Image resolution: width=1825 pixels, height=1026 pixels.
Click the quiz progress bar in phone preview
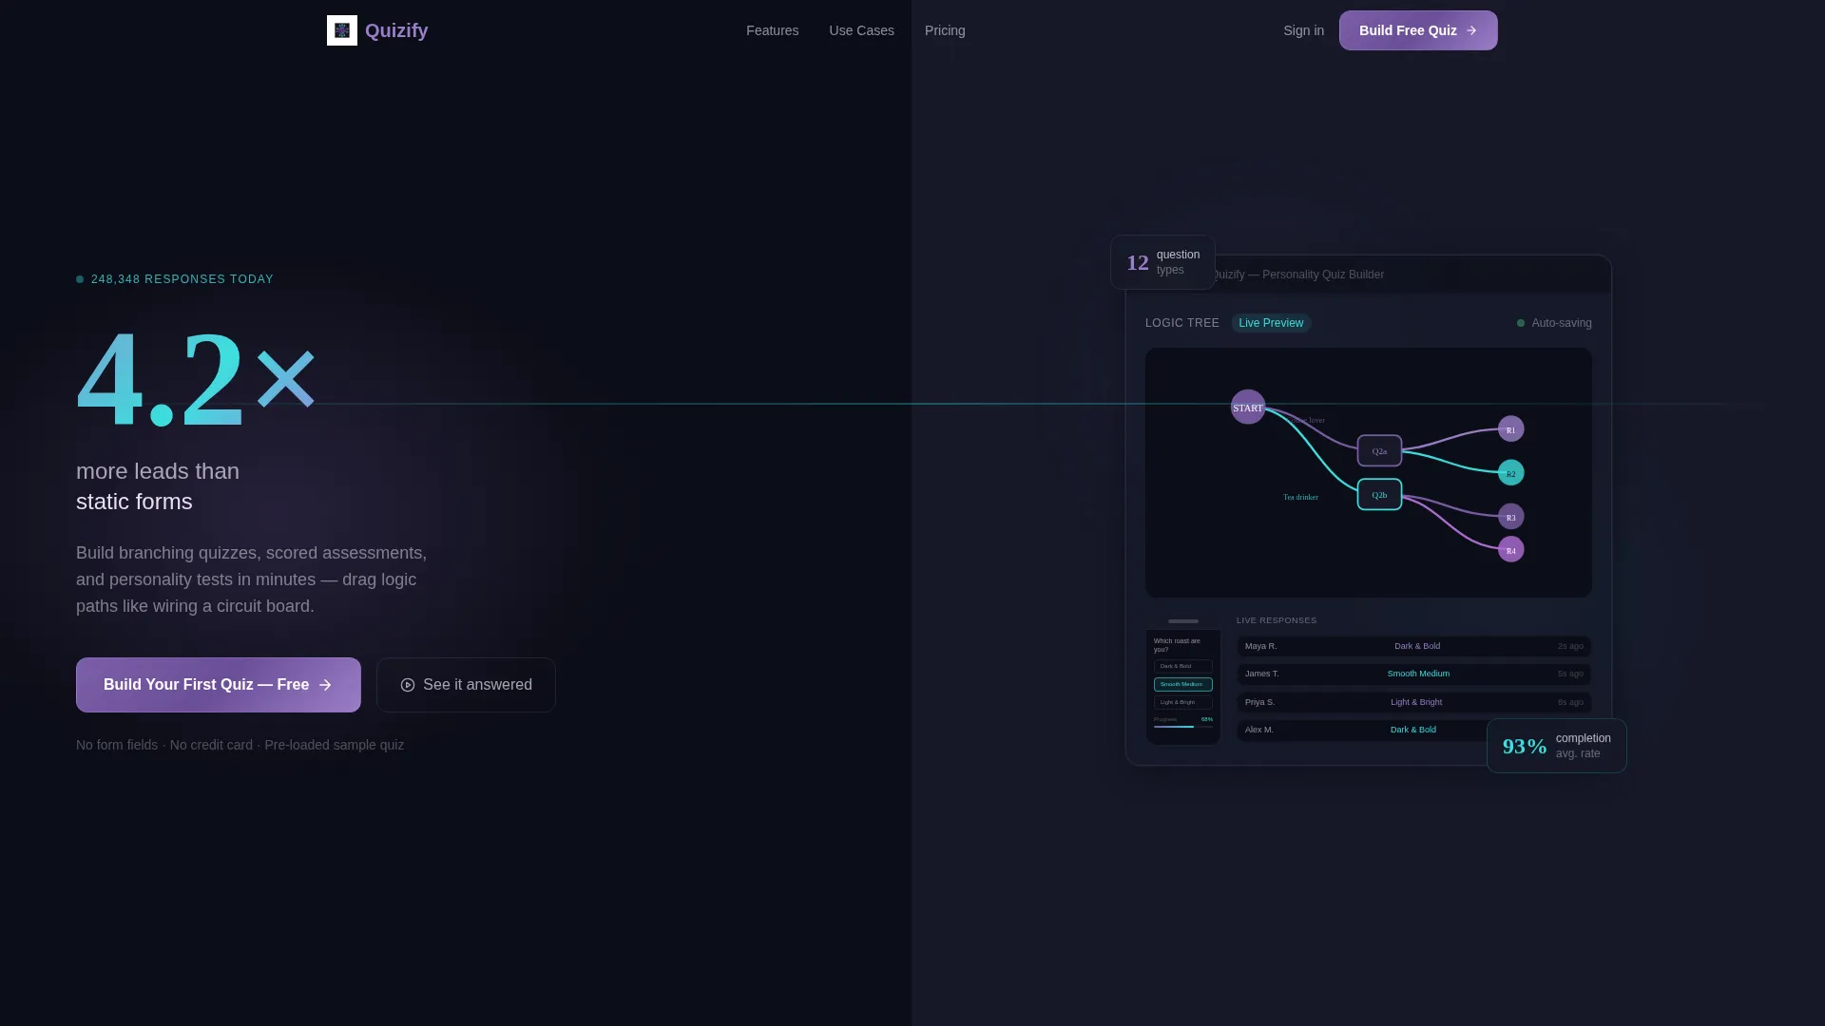coord(1183,727)
